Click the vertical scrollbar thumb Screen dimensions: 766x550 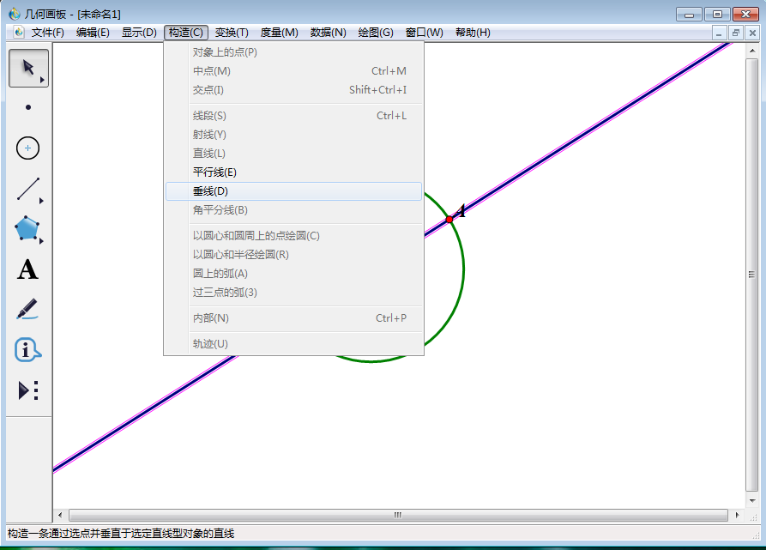(751, 275)
